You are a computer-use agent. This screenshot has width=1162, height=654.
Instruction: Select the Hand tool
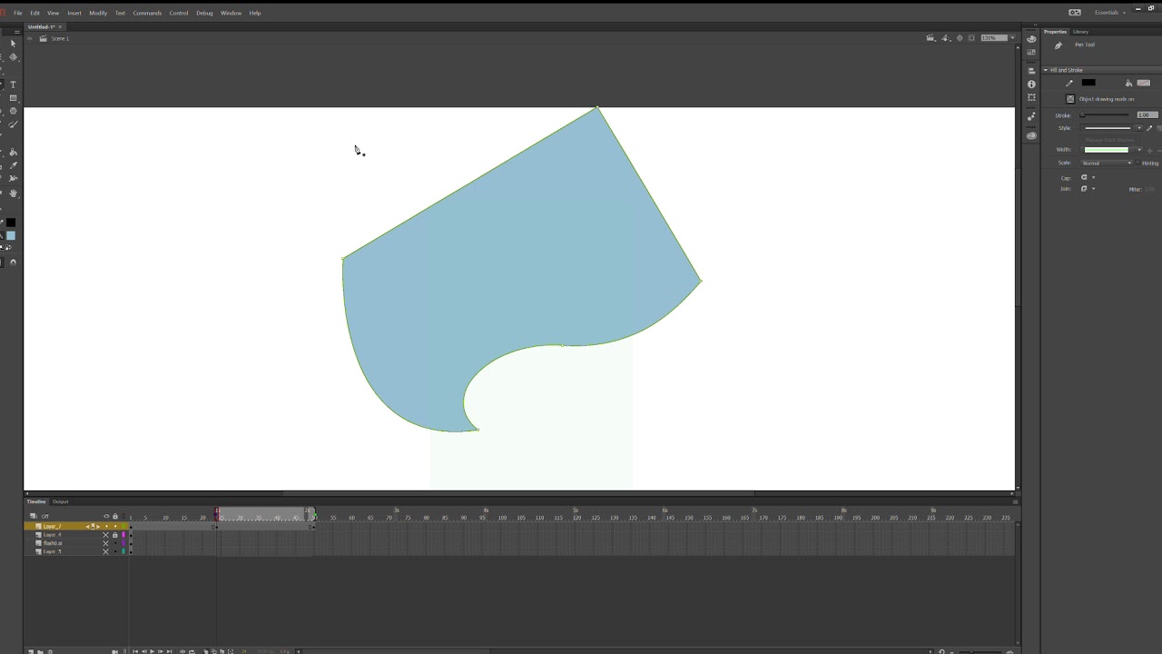point(13,193)
